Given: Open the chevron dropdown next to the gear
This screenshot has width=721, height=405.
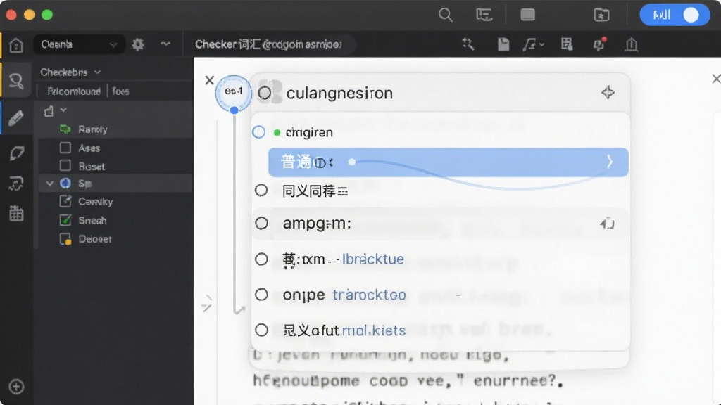Looking at the screenshot, I should click(165, 44).
